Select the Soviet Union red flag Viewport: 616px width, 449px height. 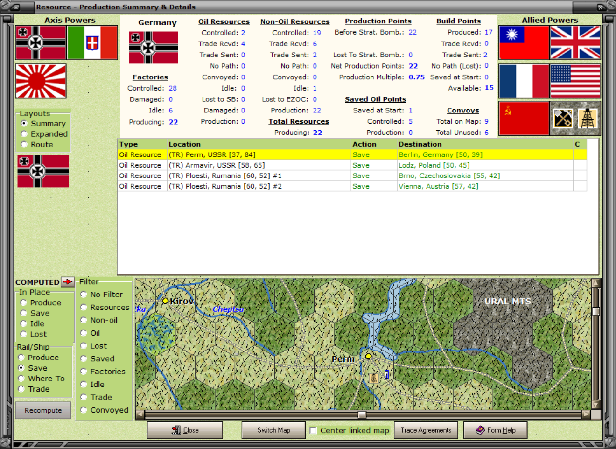point(524,119)
